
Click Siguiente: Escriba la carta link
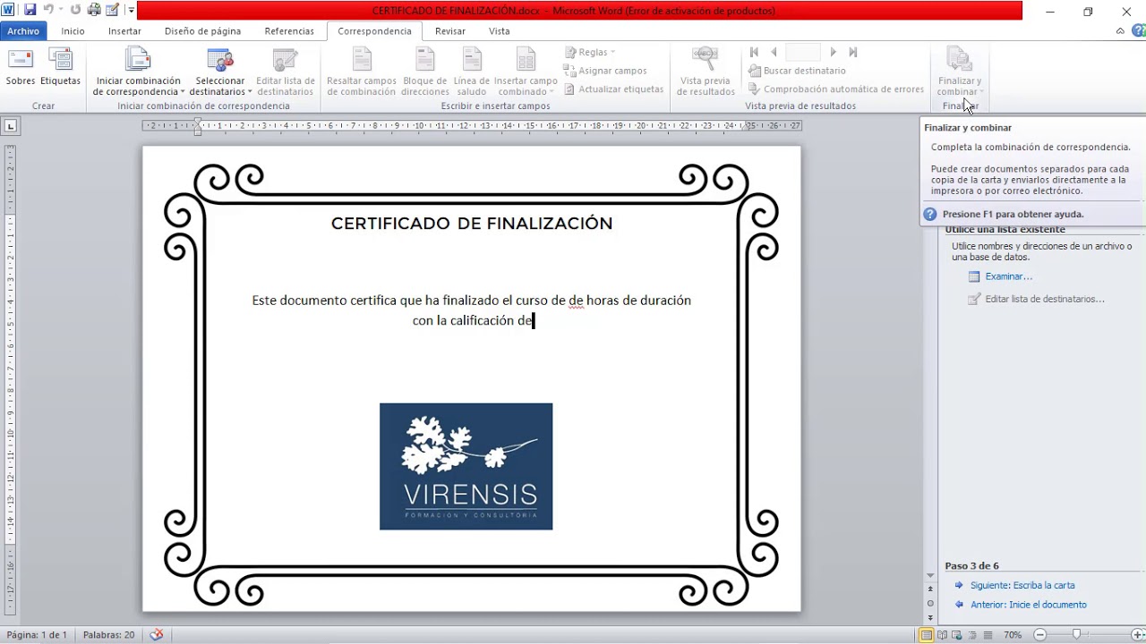(x=1022, y=585)
